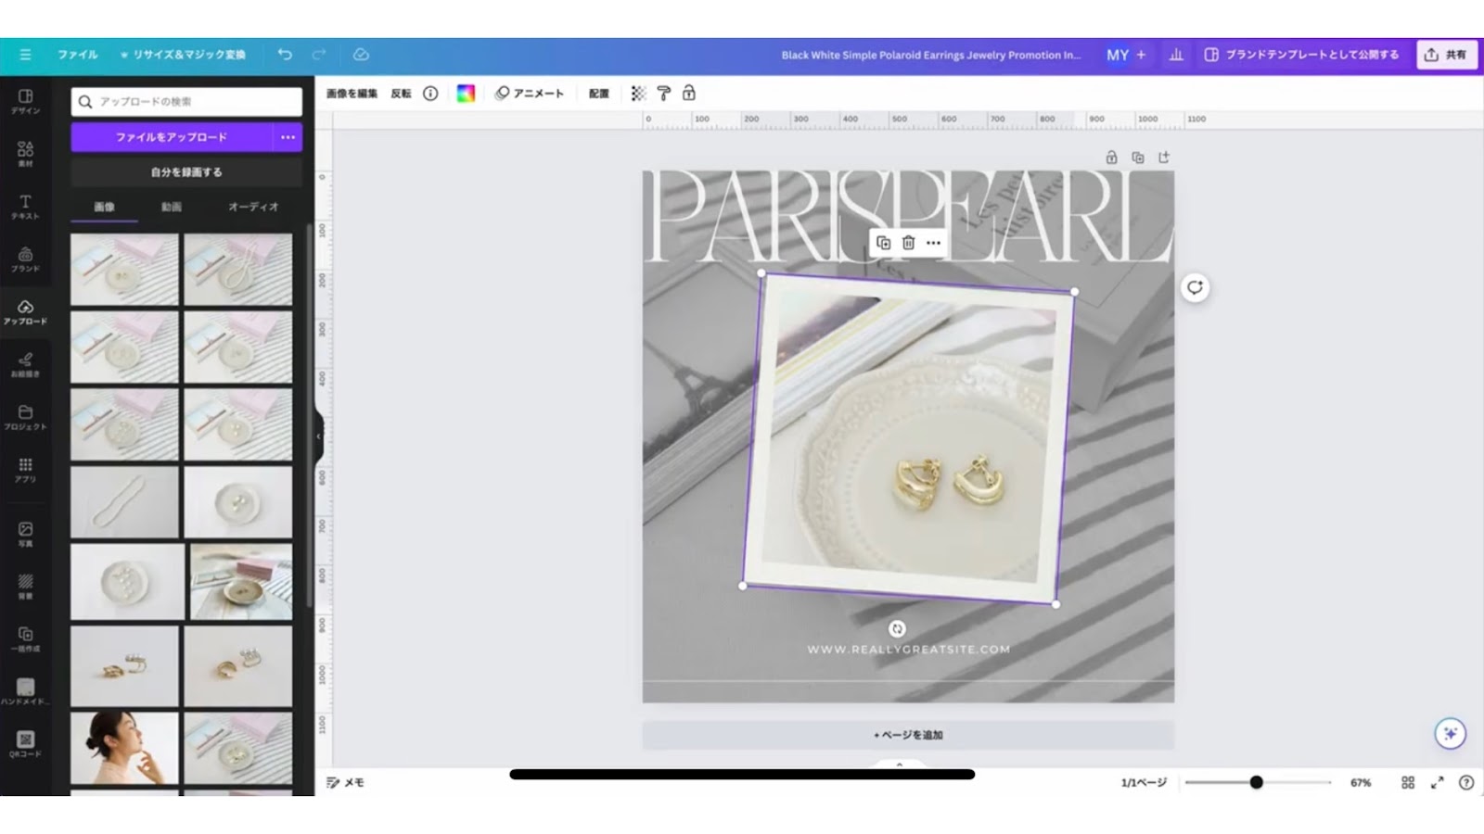
Task: Click アニメート animate button
Action: [x=530, y=94]
